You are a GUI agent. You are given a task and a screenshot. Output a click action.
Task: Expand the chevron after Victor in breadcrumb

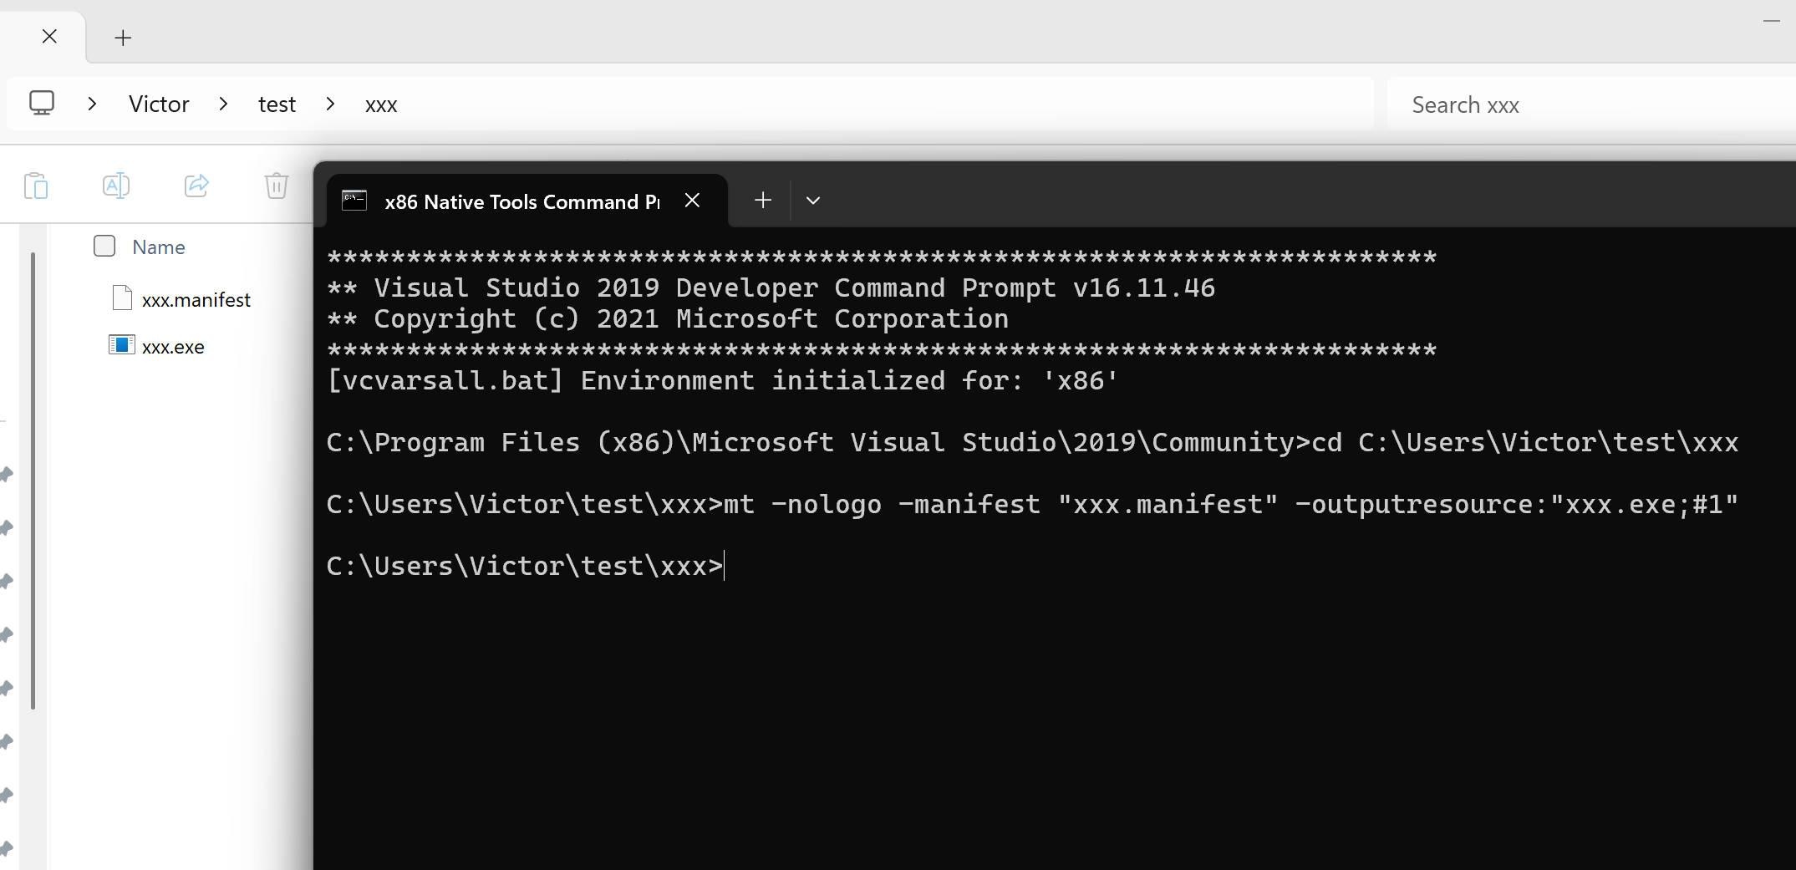point(223,104)
